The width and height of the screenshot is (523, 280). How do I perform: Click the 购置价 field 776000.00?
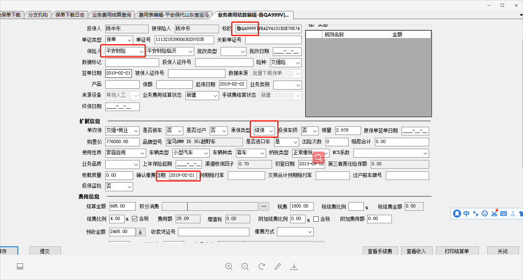[x=122, y=142]
